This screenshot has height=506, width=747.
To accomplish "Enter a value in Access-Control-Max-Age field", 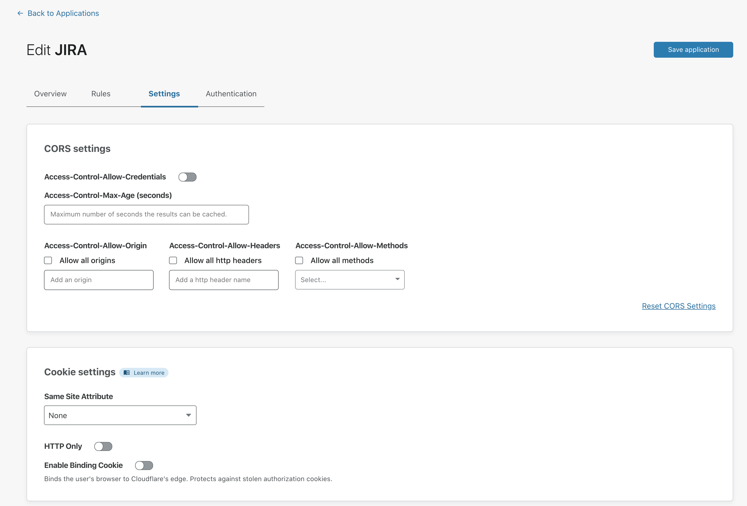I will [146, 214].
